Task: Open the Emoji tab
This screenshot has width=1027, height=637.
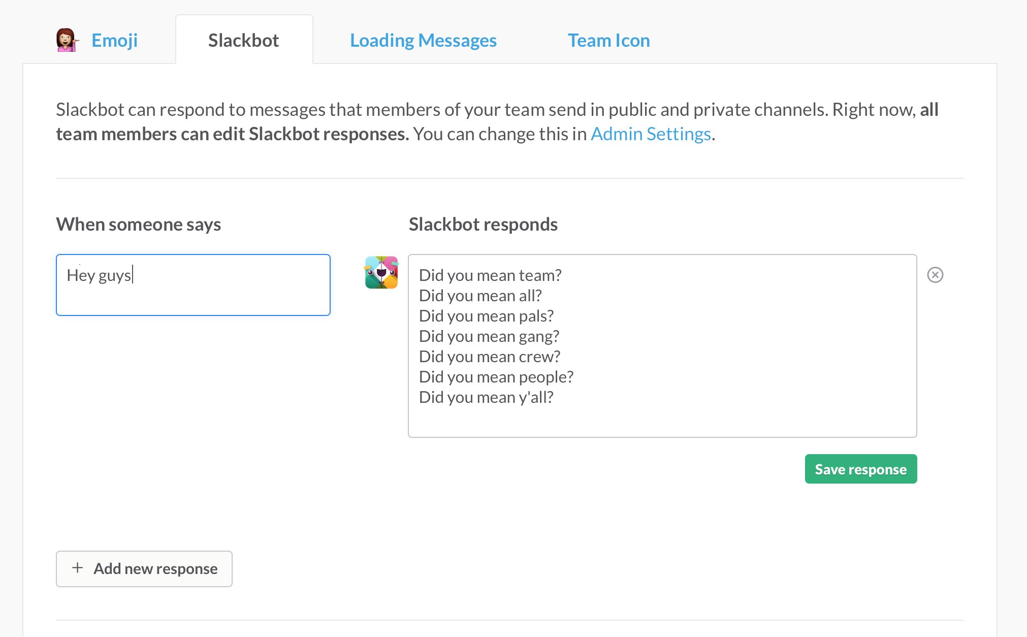Action: click(114, 41)
